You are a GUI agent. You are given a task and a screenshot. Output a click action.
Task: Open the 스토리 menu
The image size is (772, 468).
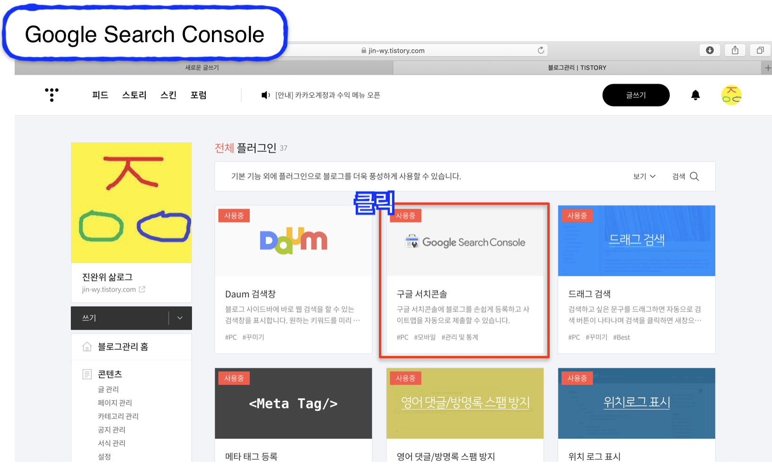coord(134,95)
